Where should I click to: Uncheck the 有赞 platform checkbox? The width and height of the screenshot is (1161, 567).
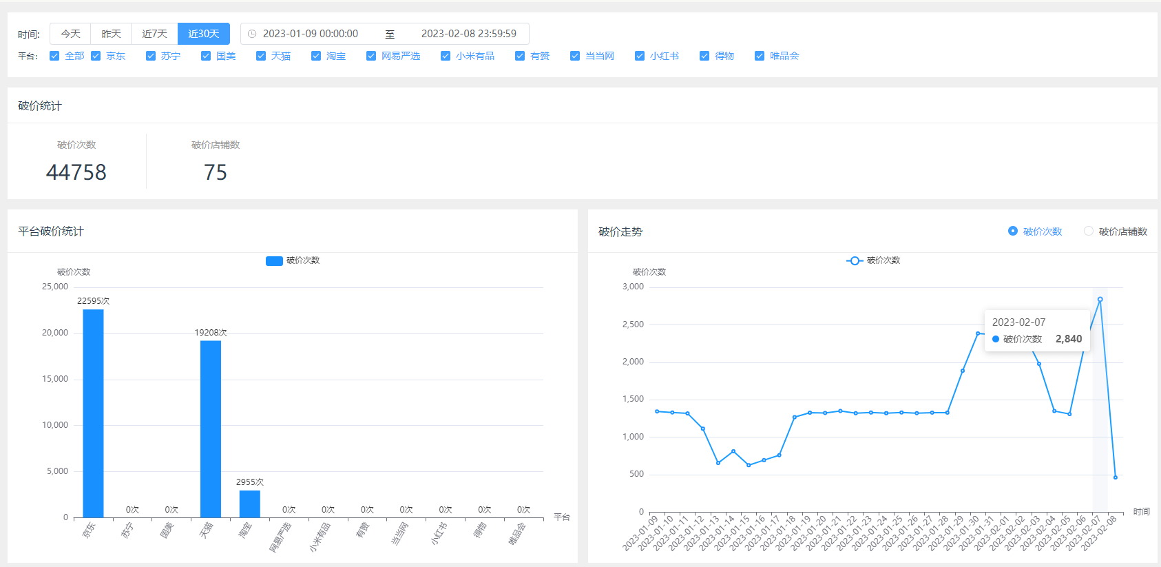[520, 56]
